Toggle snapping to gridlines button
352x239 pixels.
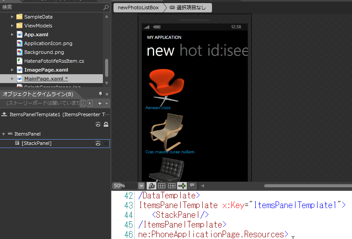point(172,186)
